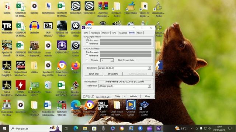Open the TR Tomb Raider shortcut
The image size is (236, 132).
[x=7, y=27]
